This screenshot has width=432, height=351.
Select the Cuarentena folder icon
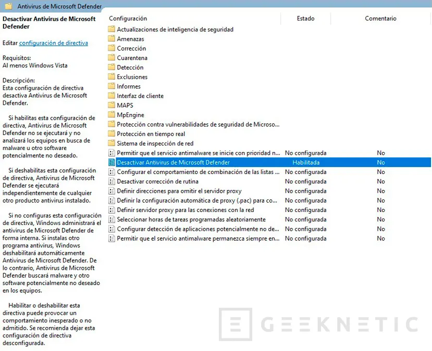click(112, 58)
